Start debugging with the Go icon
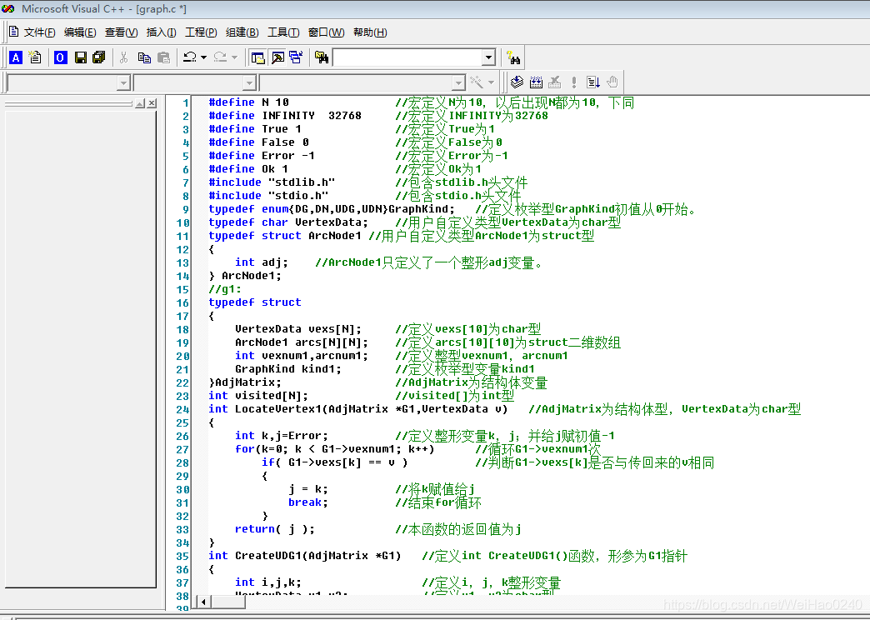Screen dimensions: 870x620 pyautogui.click(x=593, y=82)
